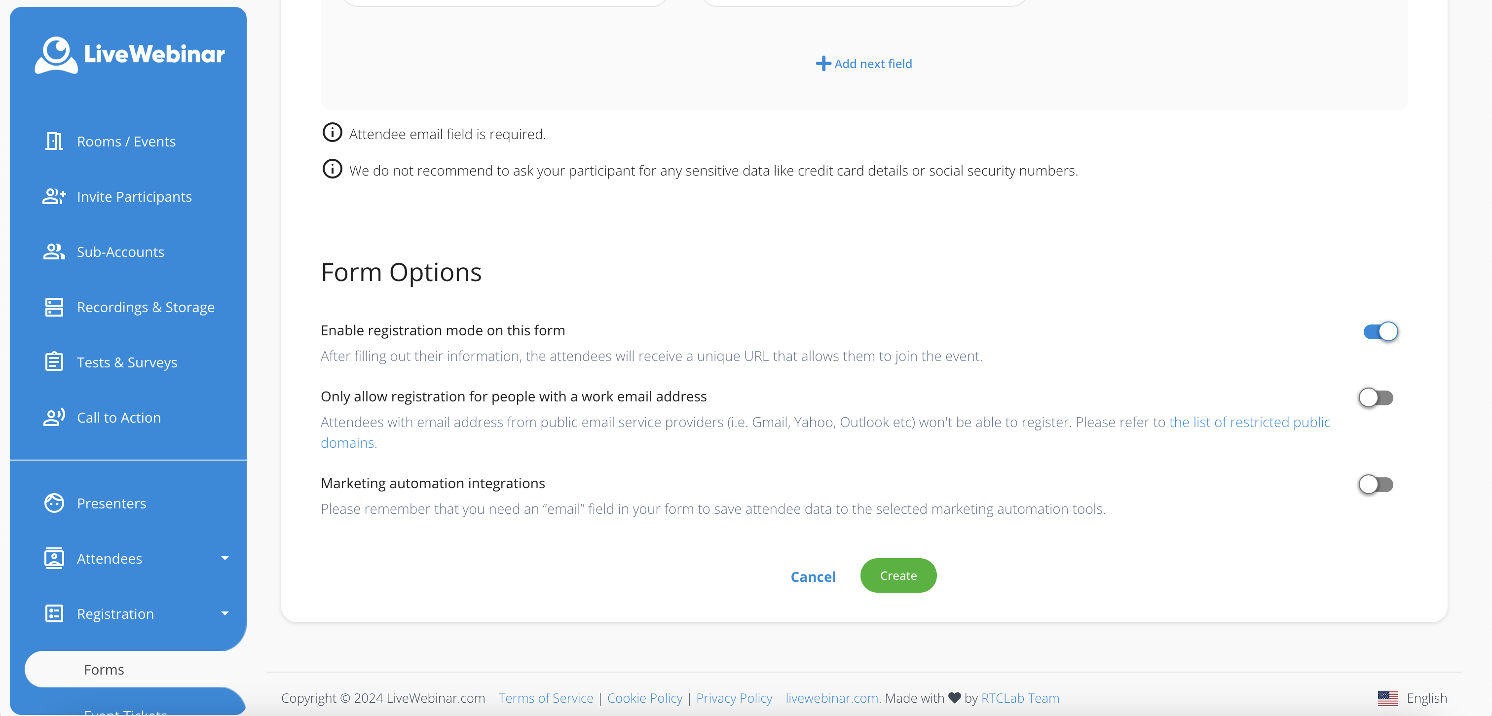Open the English language selector
The width and height of the screenshot is (1492, 716).
coord(1412,698)
